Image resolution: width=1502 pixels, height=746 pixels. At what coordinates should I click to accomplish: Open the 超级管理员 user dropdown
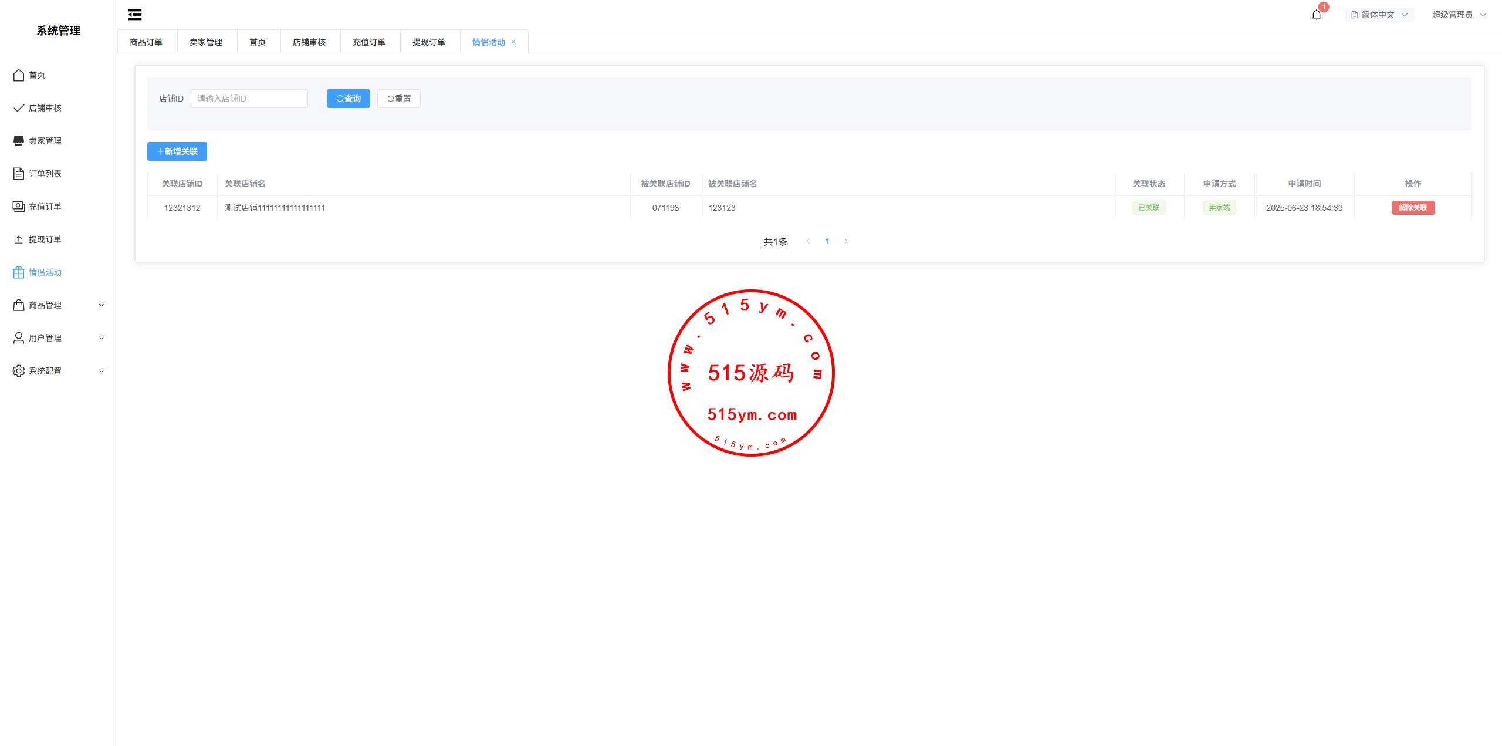[x=1458, y=15]
